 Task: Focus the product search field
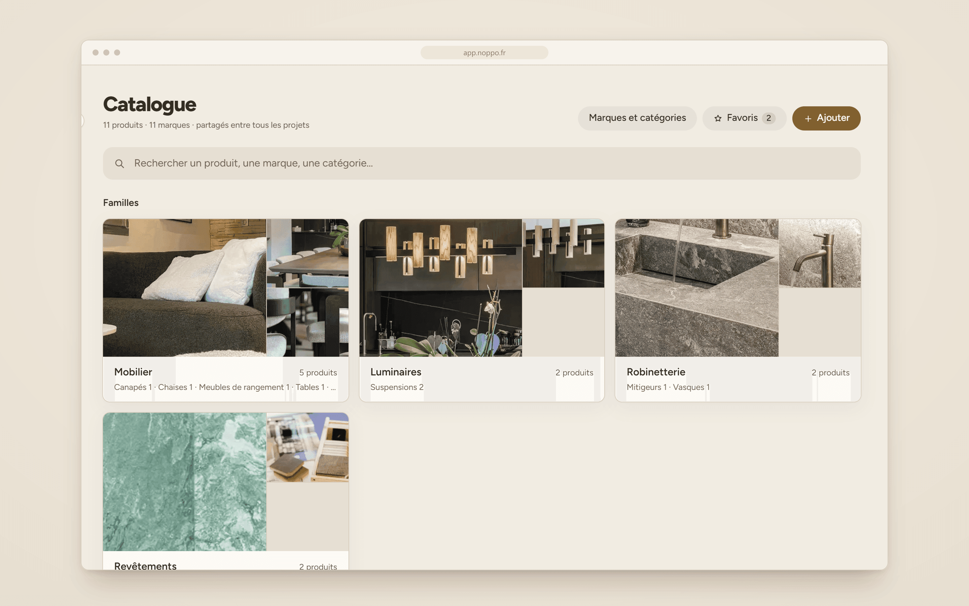(x=482, y=163)
